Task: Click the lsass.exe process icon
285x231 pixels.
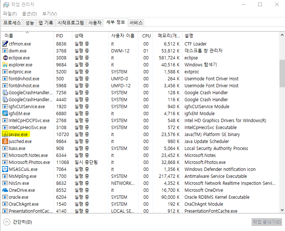Action: [x=5, y=148]
